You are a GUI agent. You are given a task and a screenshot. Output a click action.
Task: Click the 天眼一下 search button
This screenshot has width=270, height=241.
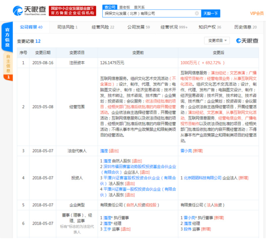coord(211,14)
